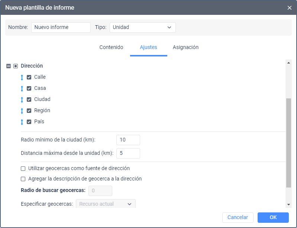Screen dimensions: 297x228
Task: Click scrollbar down arrow in settings list
Action: pos(288,205)
